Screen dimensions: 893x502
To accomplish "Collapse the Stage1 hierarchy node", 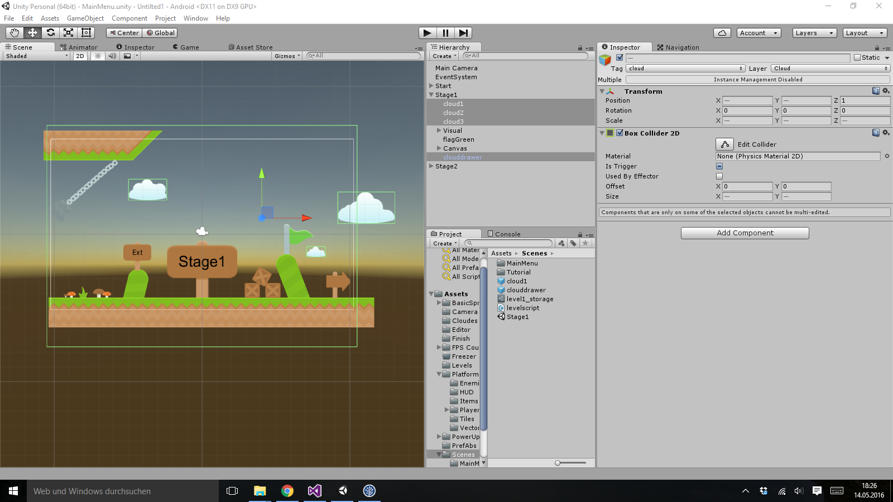I will pyautogui.click(x=431, y=95).
